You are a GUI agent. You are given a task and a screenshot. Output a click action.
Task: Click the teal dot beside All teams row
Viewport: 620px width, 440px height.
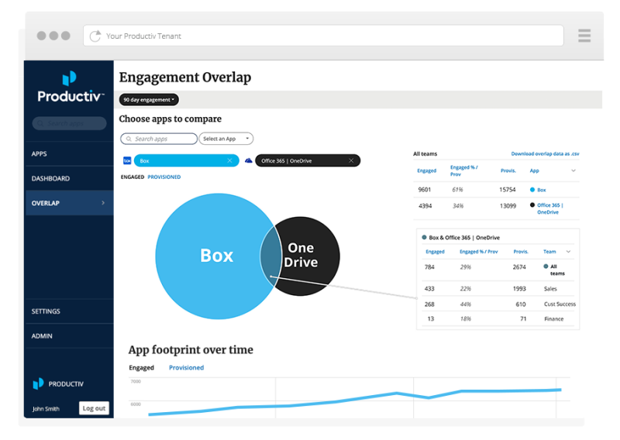tap(546, 266)
